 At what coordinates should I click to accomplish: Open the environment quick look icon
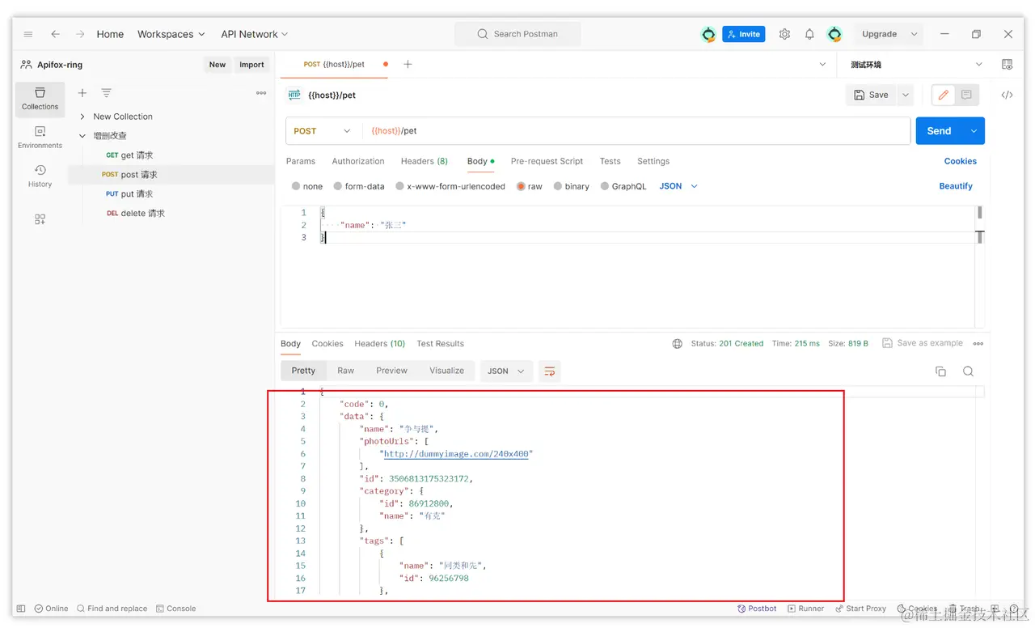[1007, 64]
